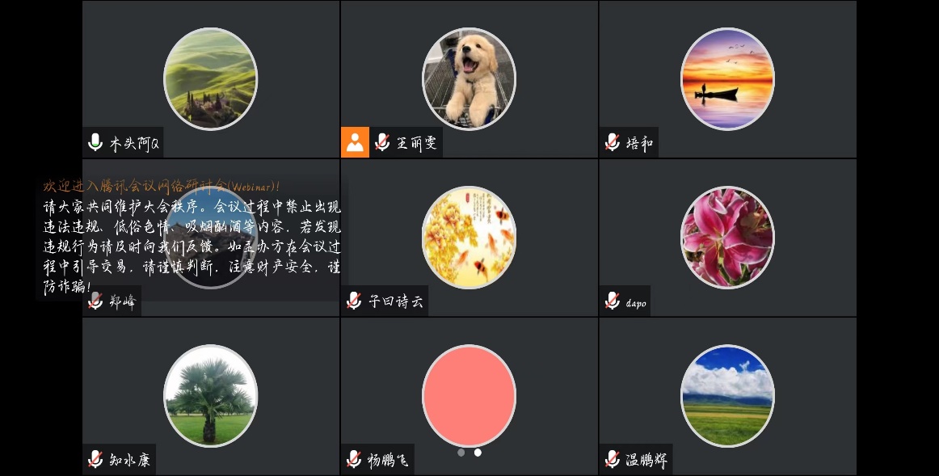Select the second page indicator dot
Image resolution: width=939 pixels, height=476 pixels.
coord(478,453)
